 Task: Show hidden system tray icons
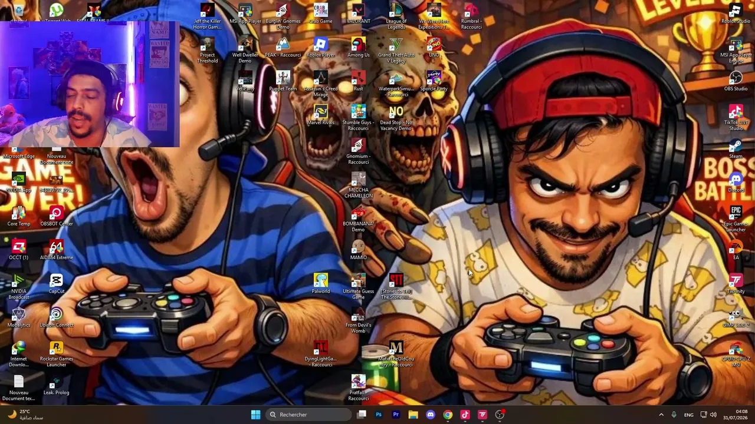pyautogui.click(x=661, y=415)
